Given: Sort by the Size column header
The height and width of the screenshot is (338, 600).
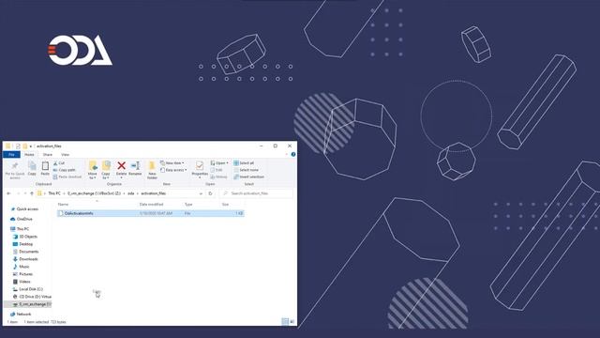Looking at the screenshot, I should (x=225, y=205).
